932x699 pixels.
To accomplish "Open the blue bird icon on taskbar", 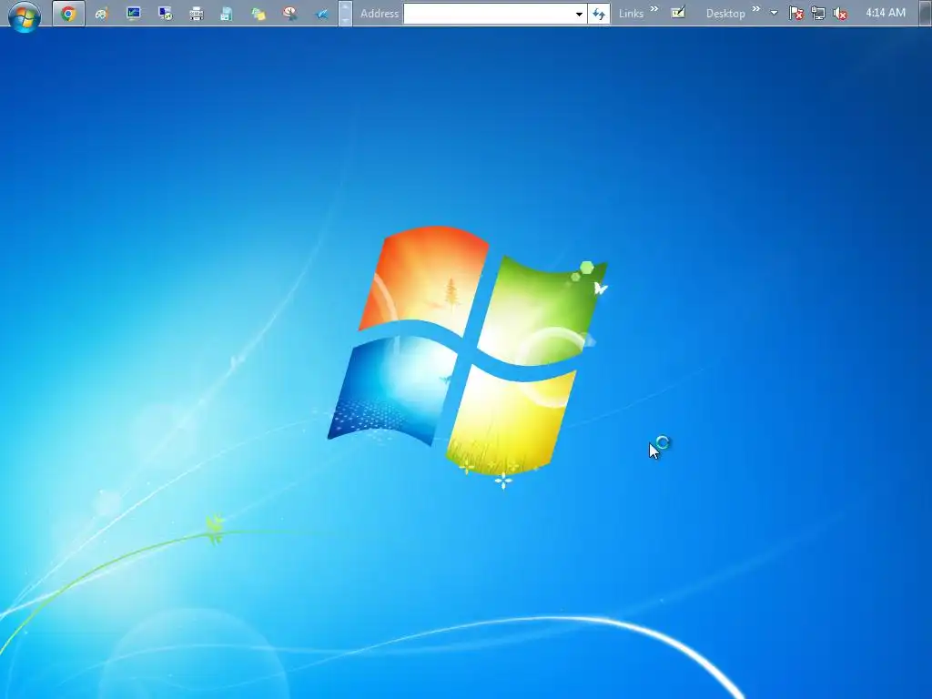I will tap(321, 13).
